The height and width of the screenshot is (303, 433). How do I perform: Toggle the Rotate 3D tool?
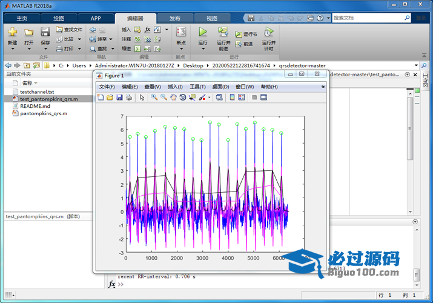(182, 97)
